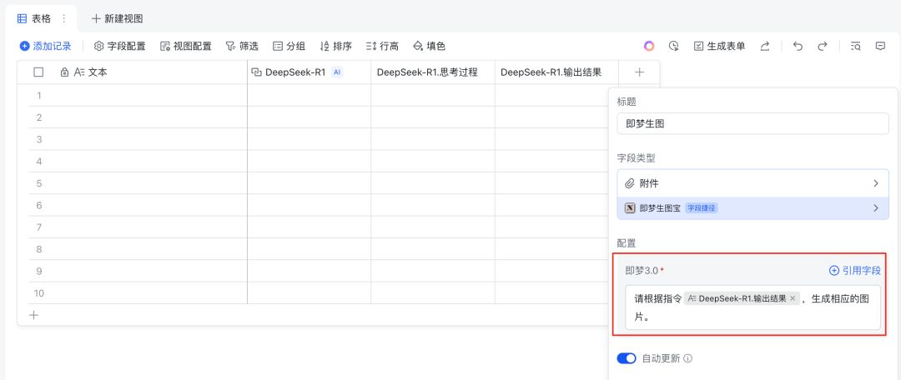Select the DeepSeek-R1.输出结果 column header
This screenshot has width=901, height=380.
click(556, 72)
